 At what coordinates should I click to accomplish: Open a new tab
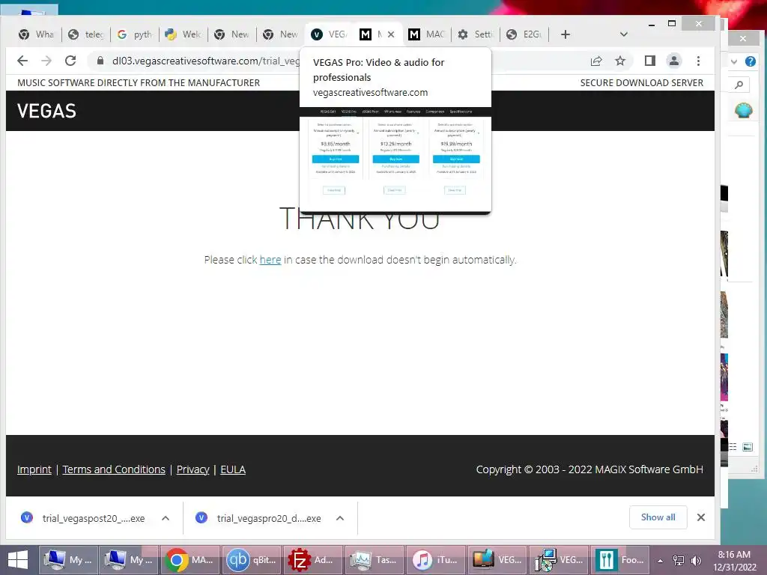click(x=566, y=34)
